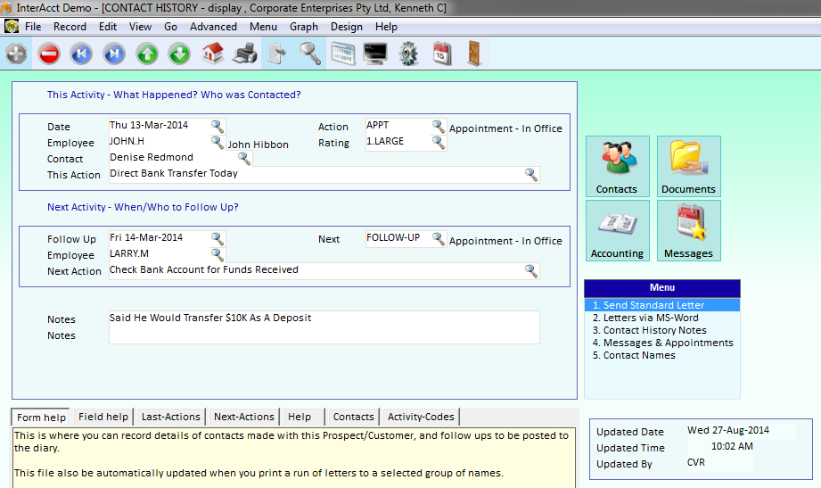Open settings with the gear icon
The image size is (821, 488).
[x=408, y=54]
